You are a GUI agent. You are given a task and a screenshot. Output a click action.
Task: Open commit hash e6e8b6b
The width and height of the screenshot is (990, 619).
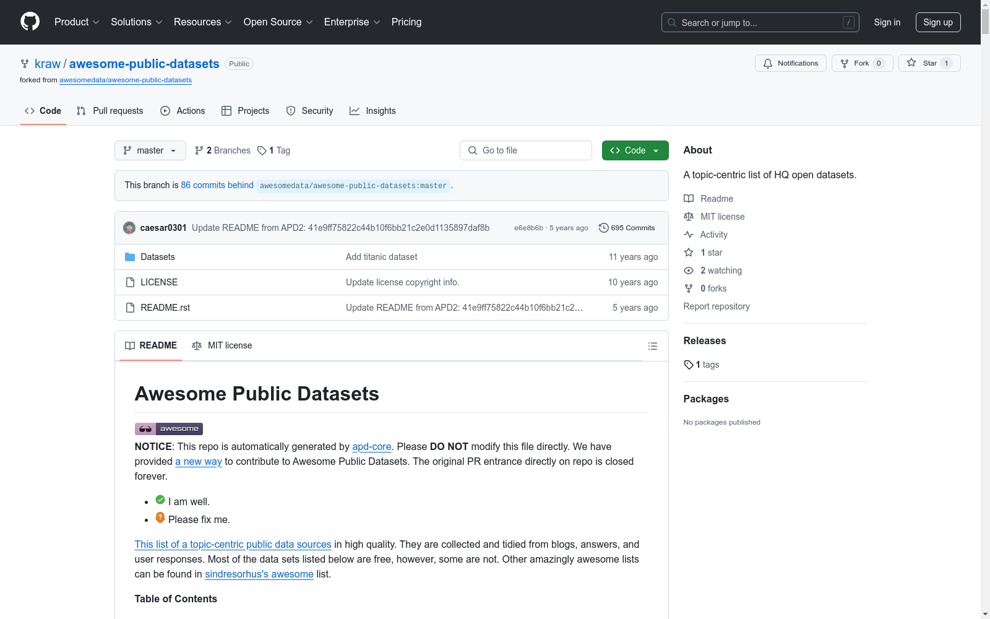(x=528, y=228)
